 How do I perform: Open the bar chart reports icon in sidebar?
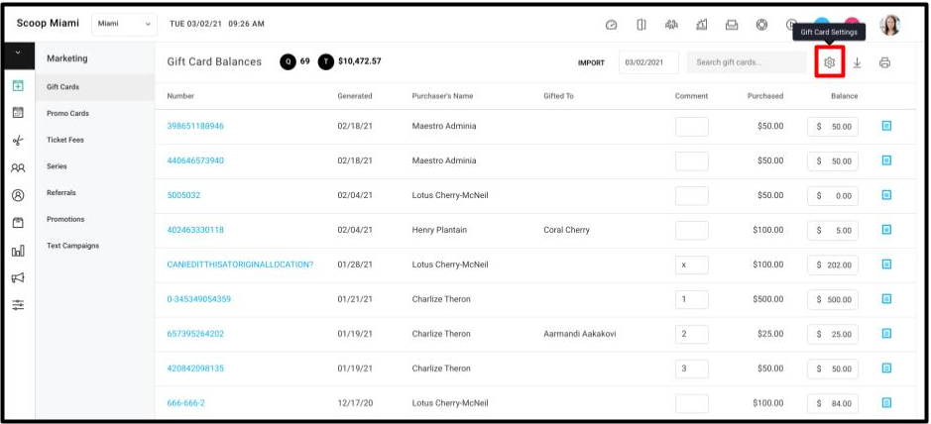(x=18, y=251)
